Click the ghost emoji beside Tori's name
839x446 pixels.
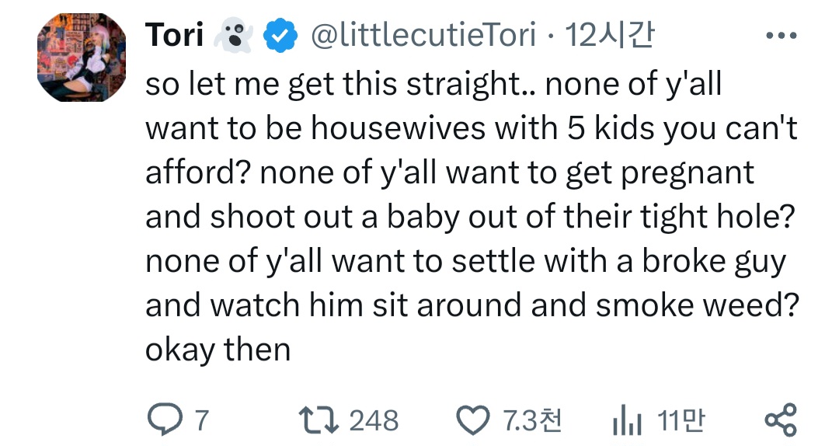coord(233,37)
